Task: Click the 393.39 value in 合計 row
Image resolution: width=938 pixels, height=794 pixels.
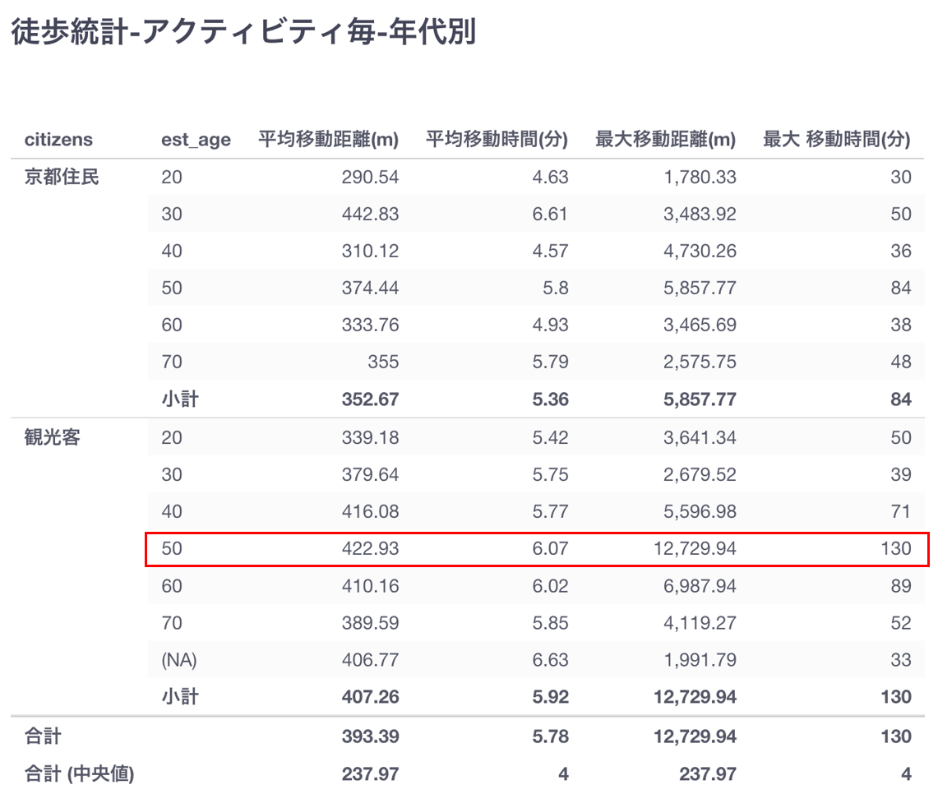Action: point(370,736)
